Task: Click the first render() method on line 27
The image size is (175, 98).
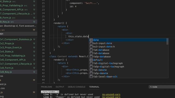Action: [60, 23]
